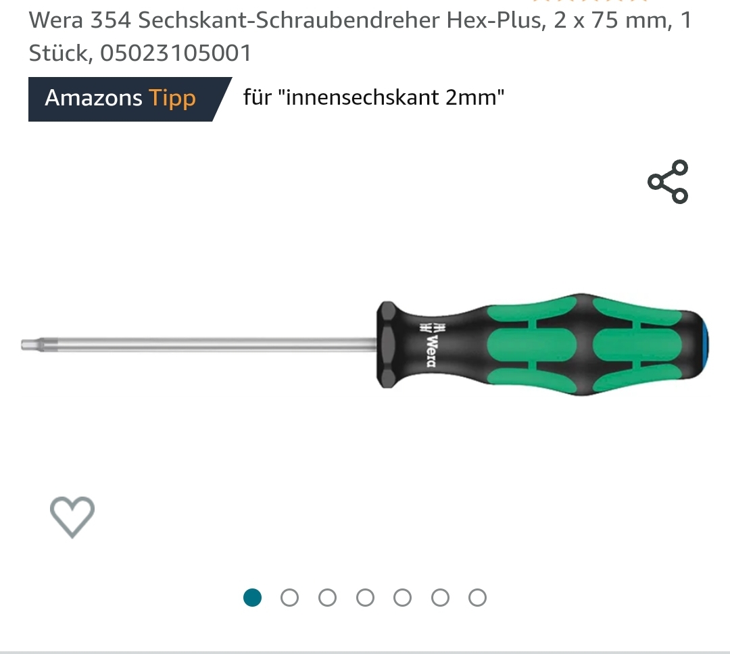The height and width of the screenshot is (654, 730).
Task: Show the sixth image via dot
Action: tap(440, 598)
